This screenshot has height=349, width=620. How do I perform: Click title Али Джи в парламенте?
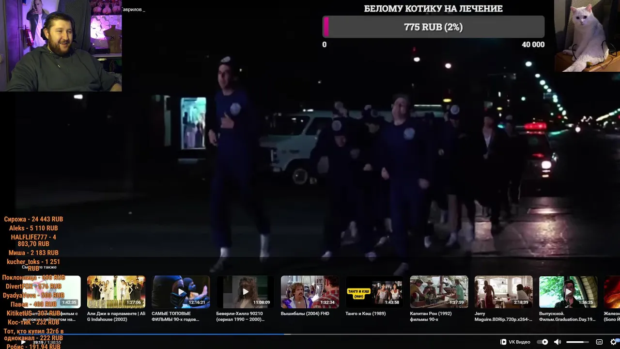[x=116, y=317]
